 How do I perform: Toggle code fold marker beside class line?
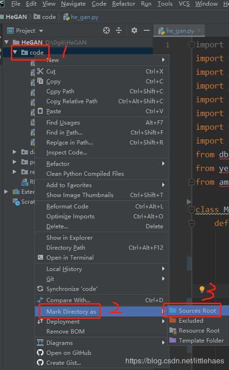(192, 209)
